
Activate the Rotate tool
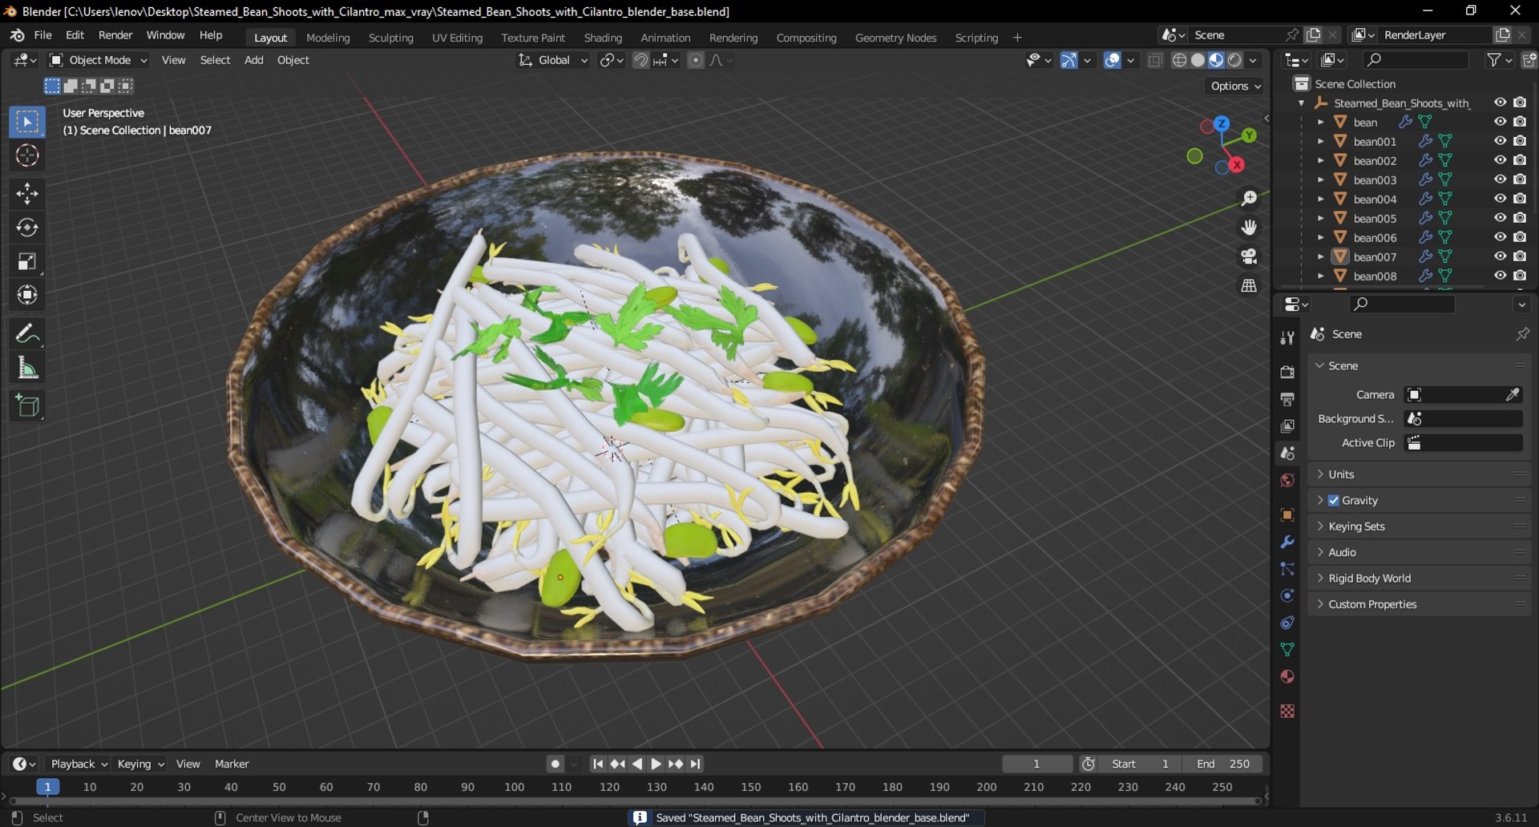[x=27, y=228]
